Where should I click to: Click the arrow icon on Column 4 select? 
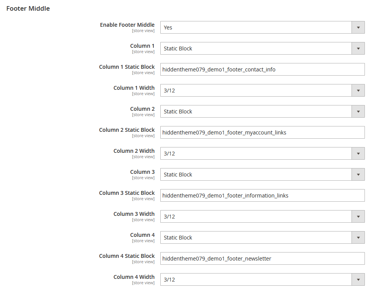click(x=358, y=238)
